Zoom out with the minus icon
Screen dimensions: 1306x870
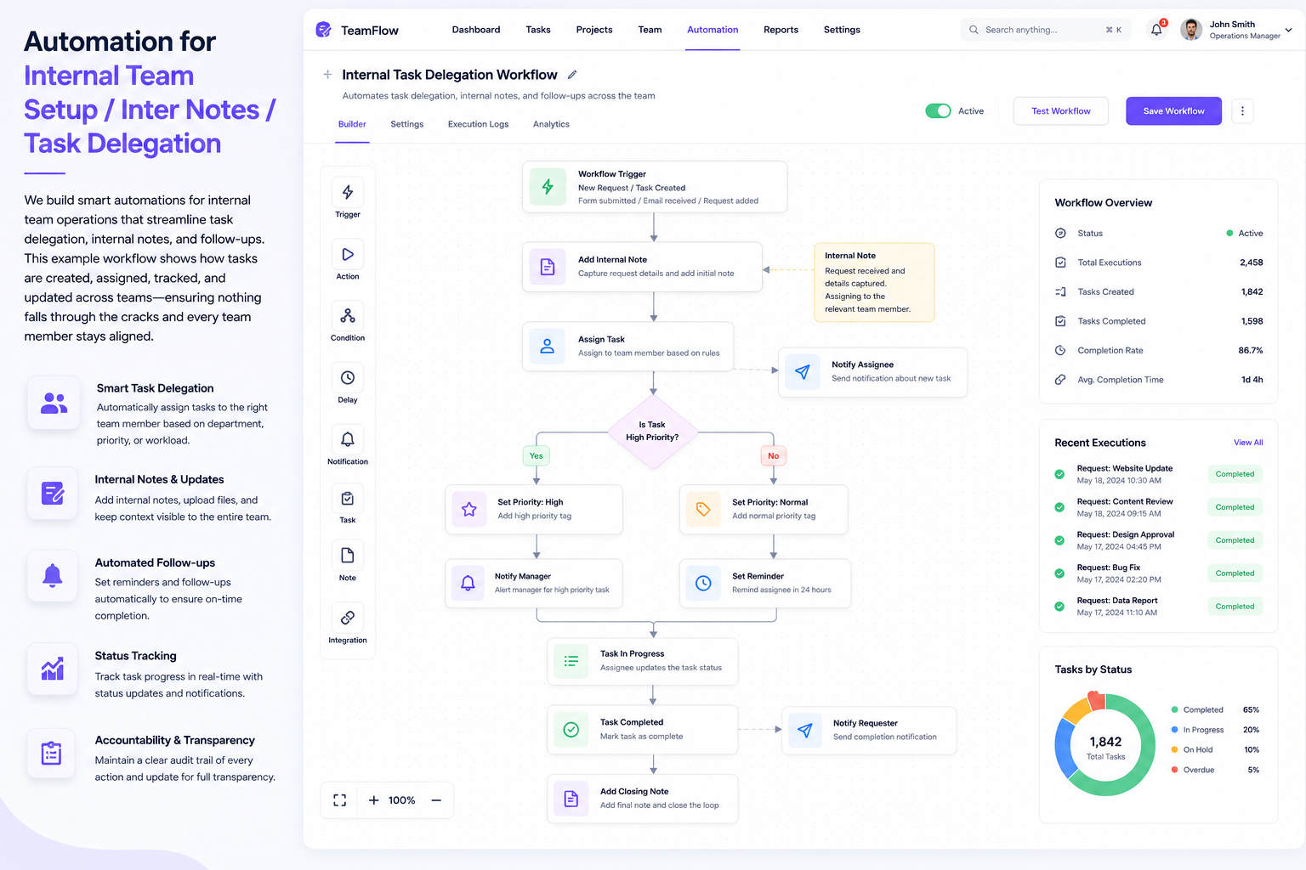436,800
